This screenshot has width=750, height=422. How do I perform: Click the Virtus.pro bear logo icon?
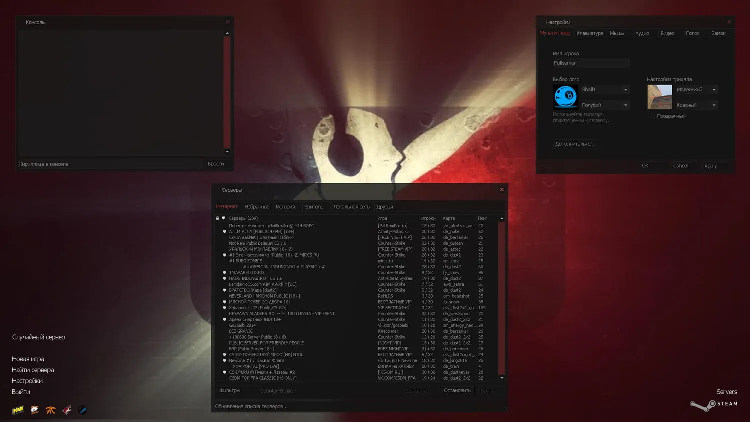tap(34, 410)
